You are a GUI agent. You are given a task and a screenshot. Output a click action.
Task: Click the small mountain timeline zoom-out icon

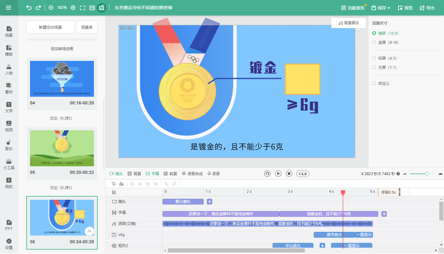pyautogui.click(x=405, y=174)
